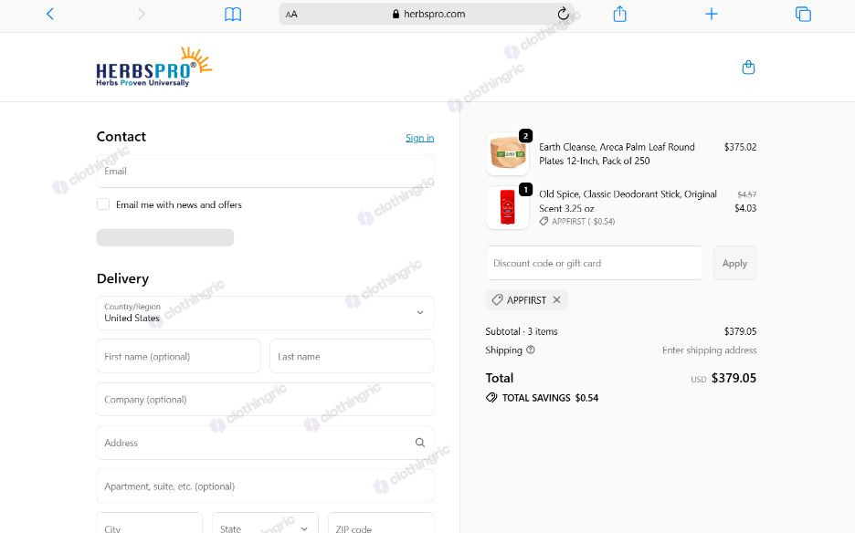Open the AA reader text options
855x533 pixels.
pyautogui.click(x=291, y=15)
